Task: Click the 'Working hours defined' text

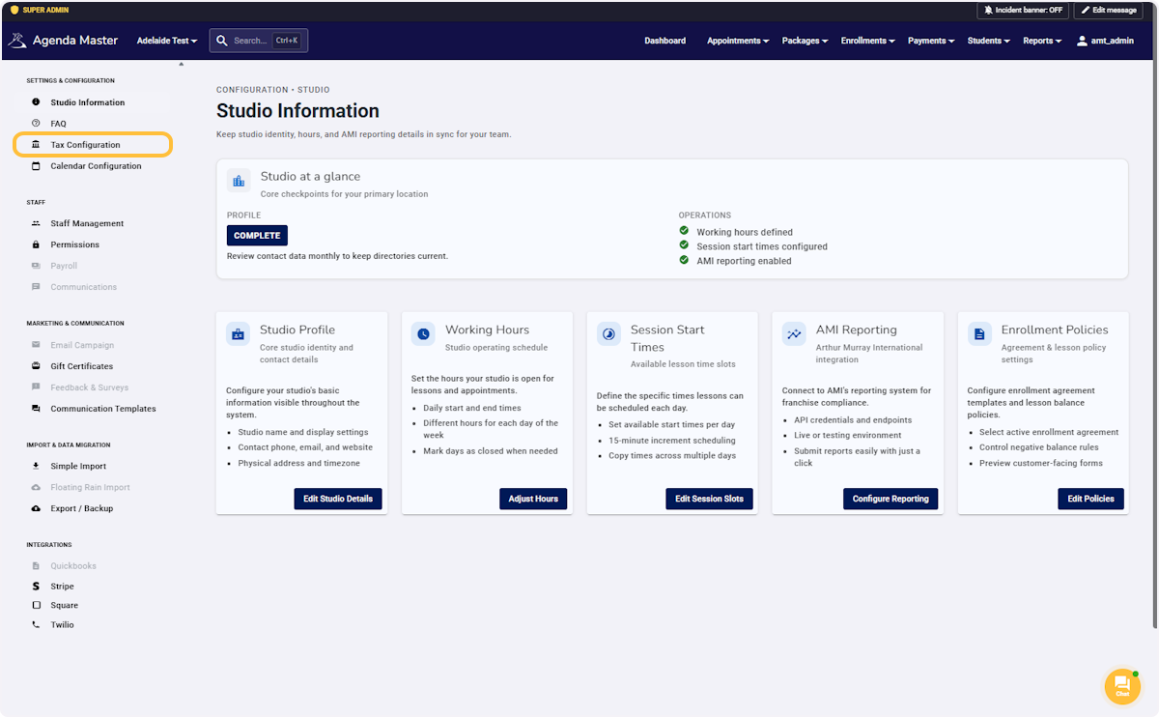Action: [745, 232]
